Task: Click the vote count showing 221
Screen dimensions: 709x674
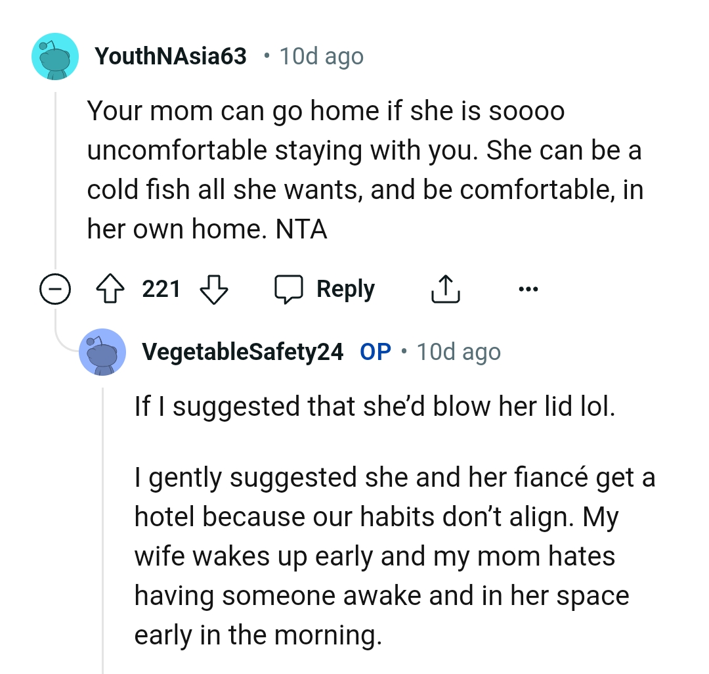Action: pyautogui.click(x=162, y=288)
